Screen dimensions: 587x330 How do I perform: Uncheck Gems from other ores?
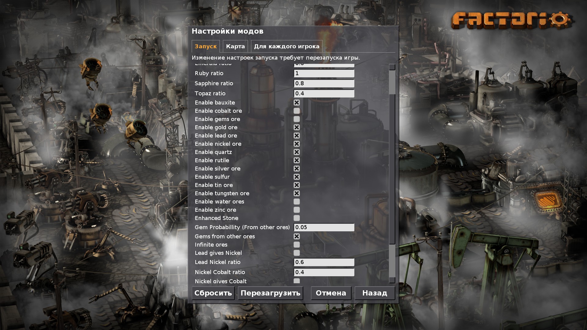[x=297, y=237]
